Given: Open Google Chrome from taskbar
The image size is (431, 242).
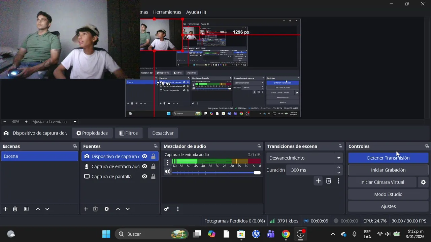Looking at the screenshot, I should (x=286, y=234).
